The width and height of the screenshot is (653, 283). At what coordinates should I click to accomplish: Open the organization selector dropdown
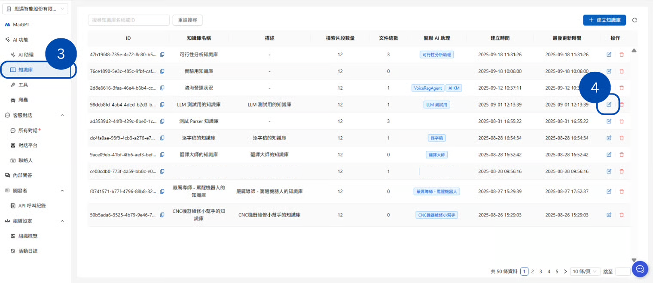[x=36, y=9]
